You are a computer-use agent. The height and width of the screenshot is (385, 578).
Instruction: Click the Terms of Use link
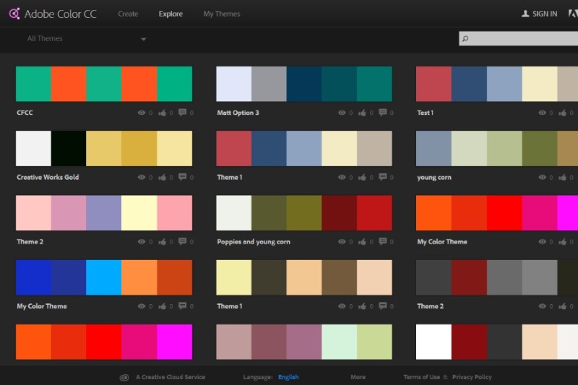click(421, 377)
